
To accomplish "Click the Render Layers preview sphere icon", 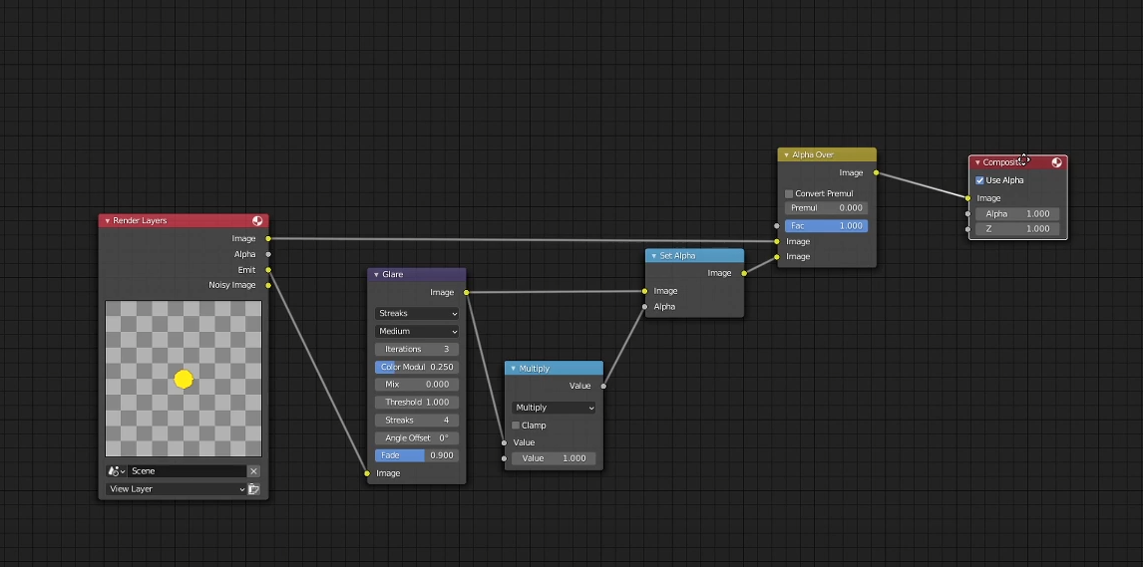I will tap(257, 220).
